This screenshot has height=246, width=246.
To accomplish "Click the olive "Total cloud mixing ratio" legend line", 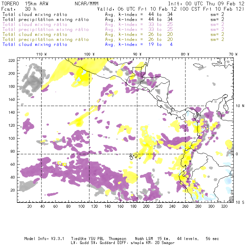I will (x=35, y=35).
